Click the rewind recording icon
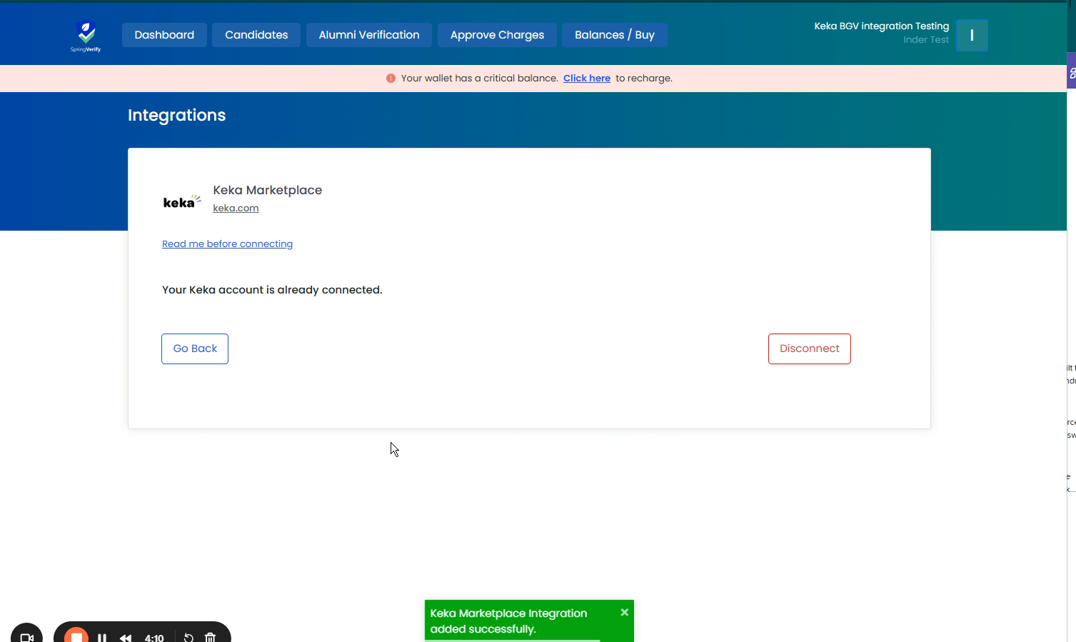Viewport: 1076px width, 642px height. pos(126,637)
